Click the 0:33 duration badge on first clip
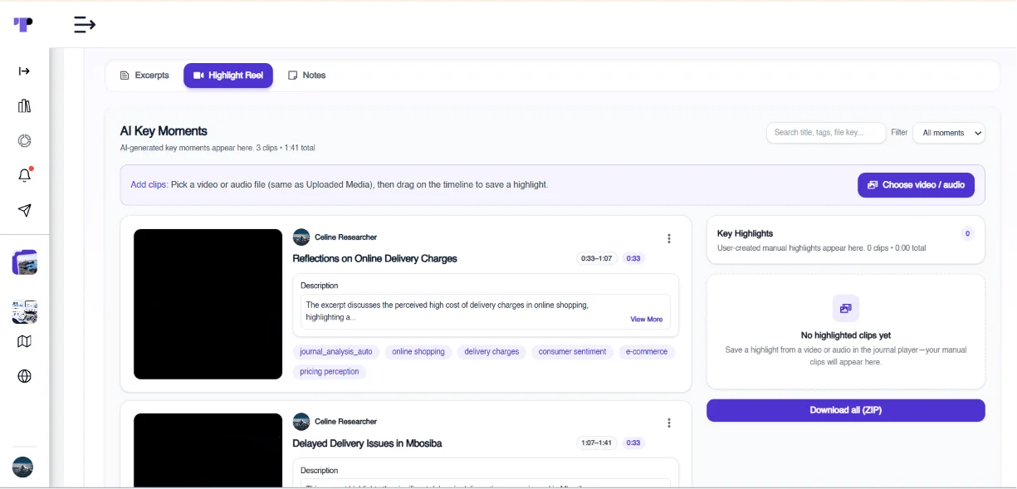 pyautogui.click(x=633, y=259)
